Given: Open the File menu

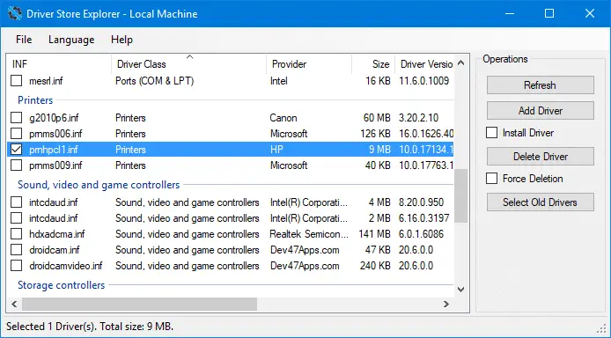Looking at the screenshot, I should (x=24, y=40).
